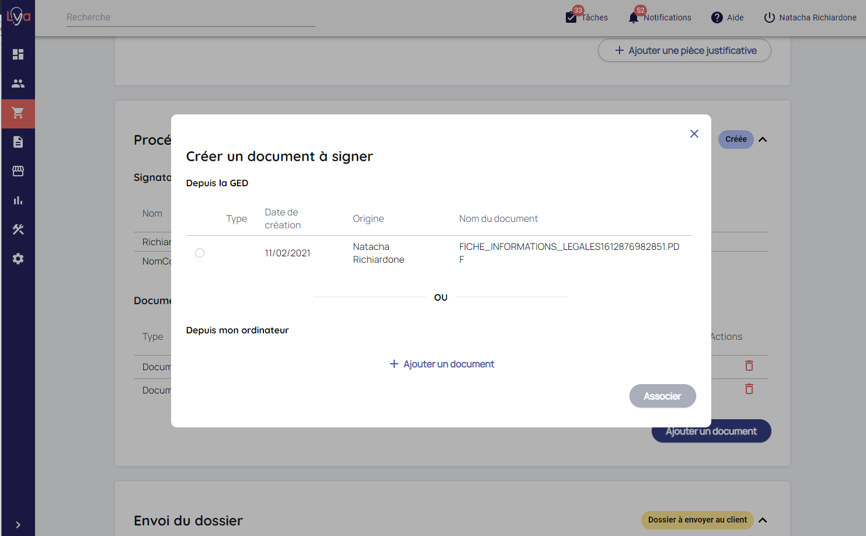Open the dashboard icon in sidebar

18,54
